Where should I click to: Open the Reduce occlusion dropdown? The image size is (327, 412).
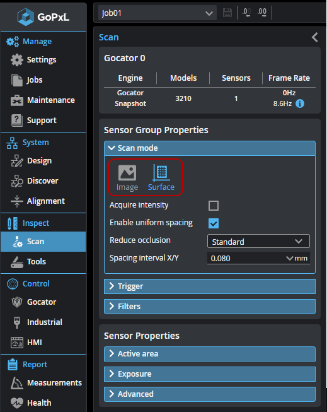pos(258,241)
